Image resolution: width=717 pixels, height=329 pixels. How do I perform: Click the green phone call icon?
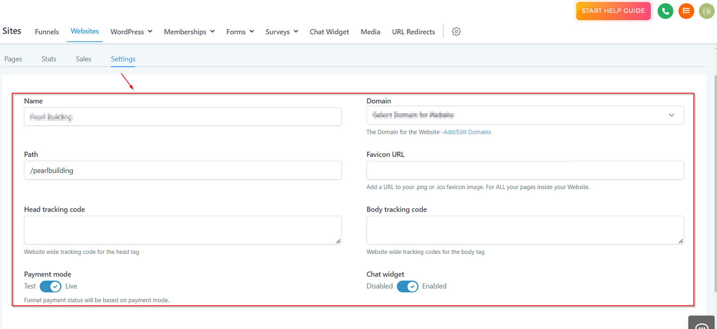(665, 11)
